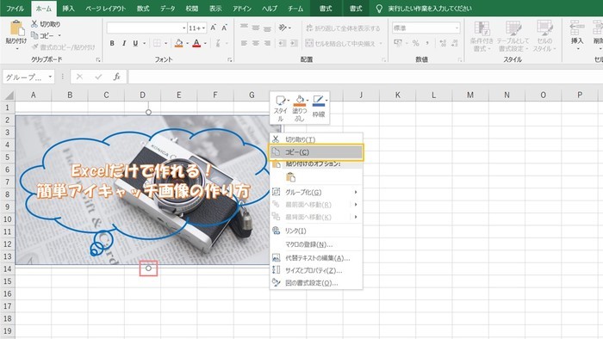The image size is (603, 339).
Task: Click the middle align icon
Action: [255, 28]
